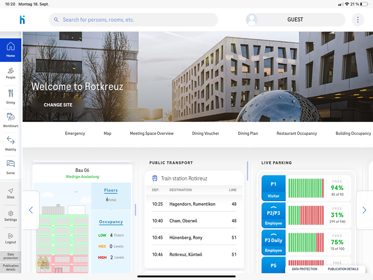This screenshot has height=280, width=373.
Task: Open the Emergency quick link
Action: pyautogui.click(x=75, y=133)
